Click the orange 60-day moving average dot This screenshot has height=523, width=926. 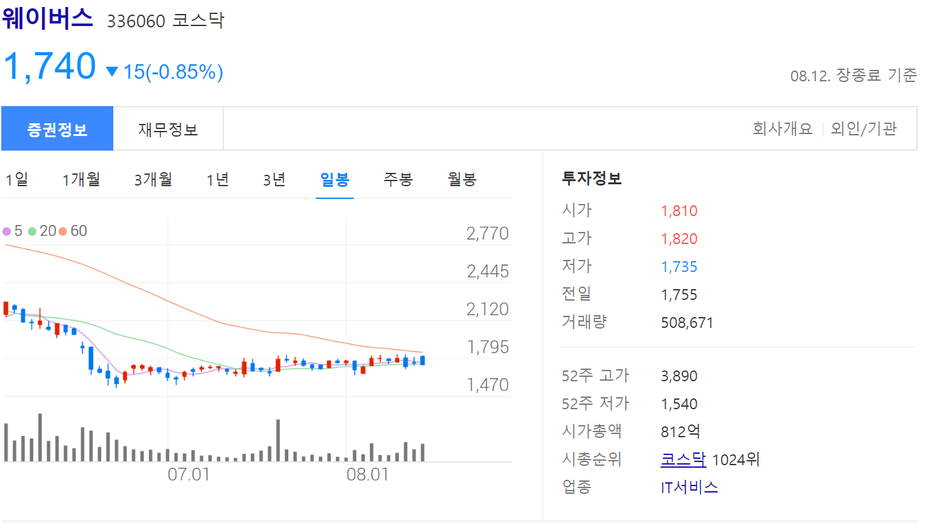[x=63, y=231]
